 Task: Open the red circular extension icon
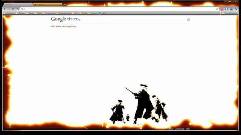[222, 9]
